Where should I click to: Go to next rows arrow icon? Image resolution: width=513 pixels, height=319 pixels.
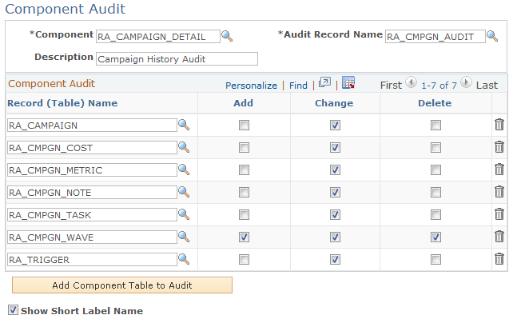[x=466, y=82]
